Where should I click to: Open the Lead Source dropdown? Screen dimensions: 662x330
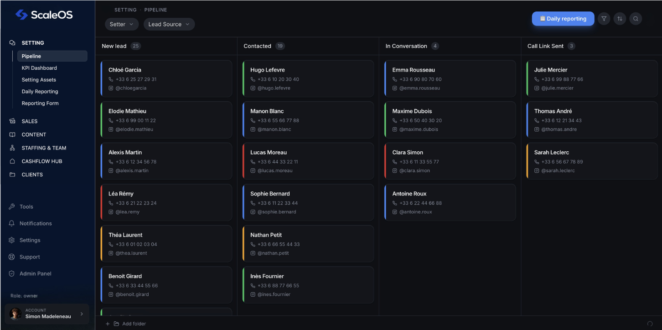coord(169,24)
